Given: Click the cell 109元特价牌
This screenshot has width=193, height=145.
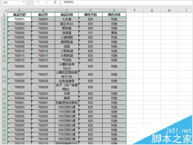Looking at the screenshot, I should [x=67, y=107].
